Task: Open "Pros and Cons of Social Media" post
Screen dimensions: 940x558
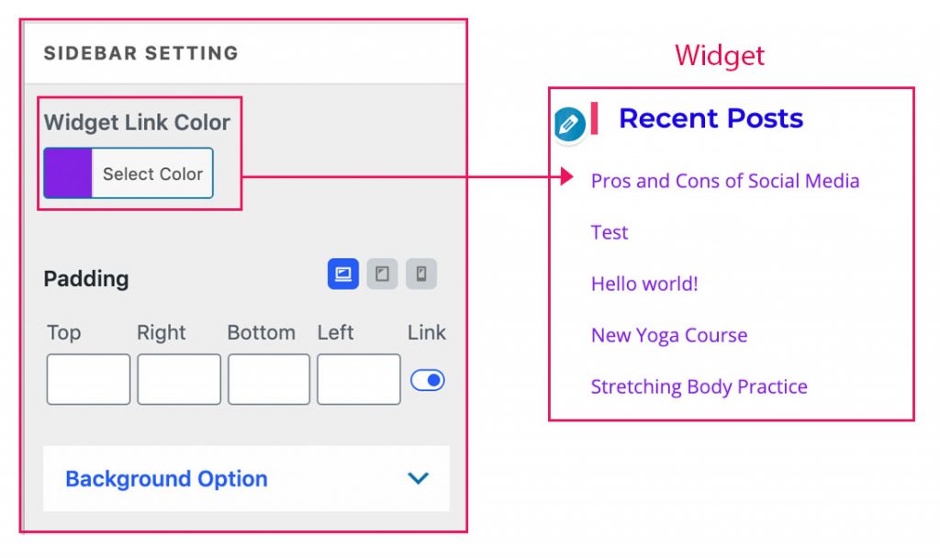Action: point(725,180)
